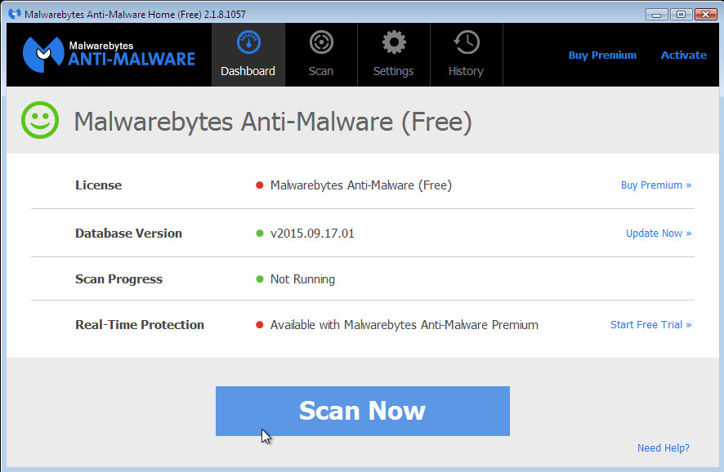The height and width of the screenshot is (472, 724).
Task: Open the History tab label
Action: point(466,71)
